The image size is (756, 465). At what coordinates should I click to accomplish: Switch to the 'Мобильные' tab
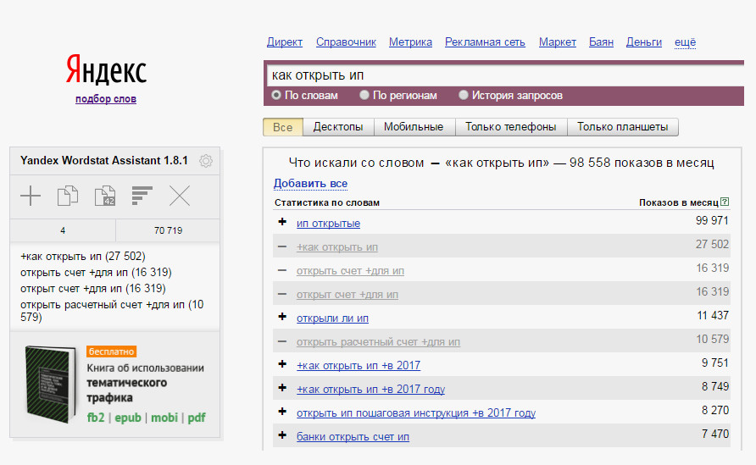[413, 127]
